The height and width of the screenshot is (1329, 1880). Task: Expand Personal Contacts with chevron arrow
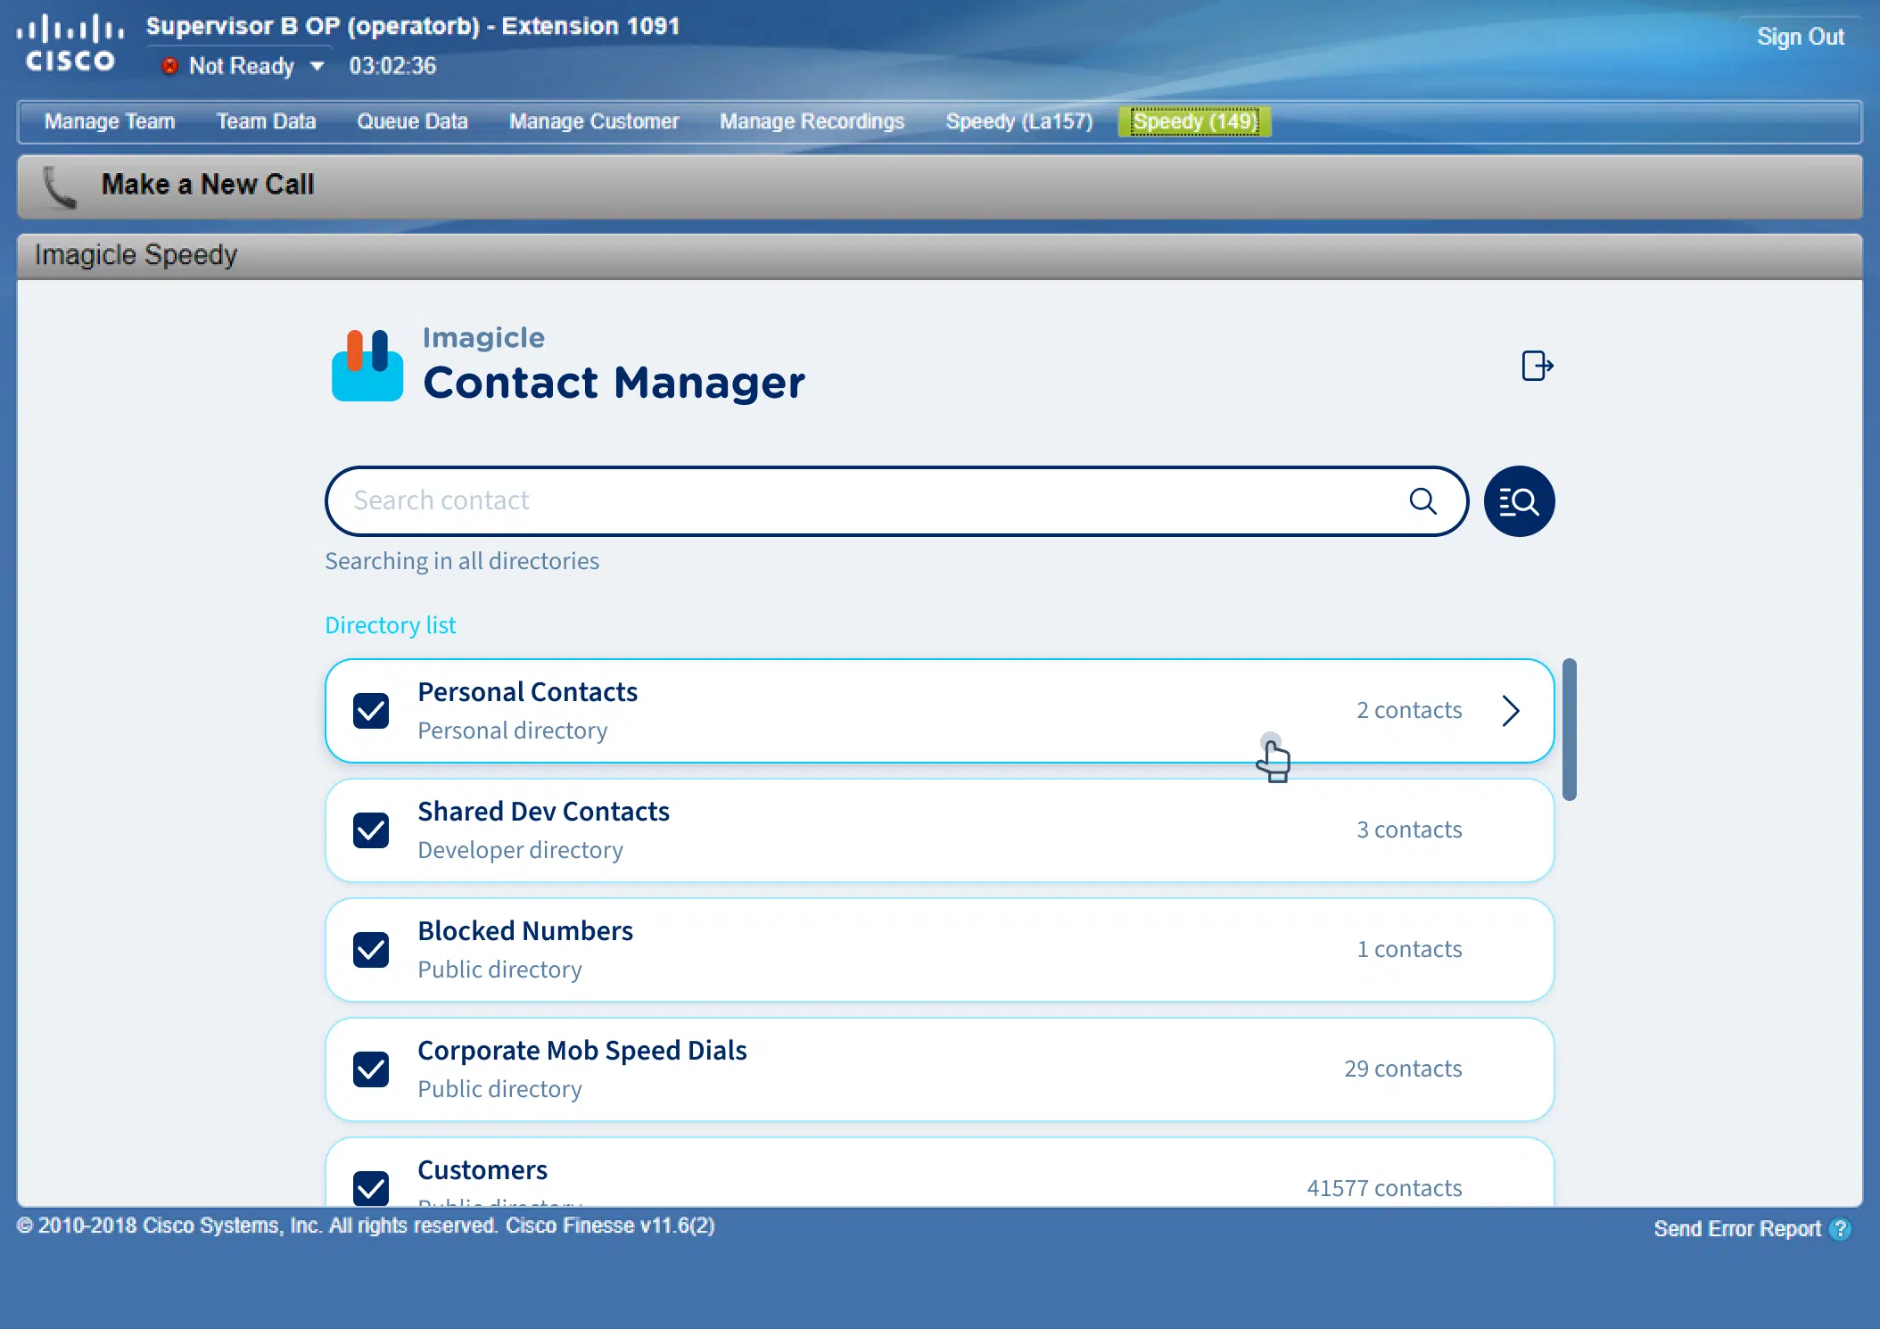pyautogui.click(x=1510, y=711)
